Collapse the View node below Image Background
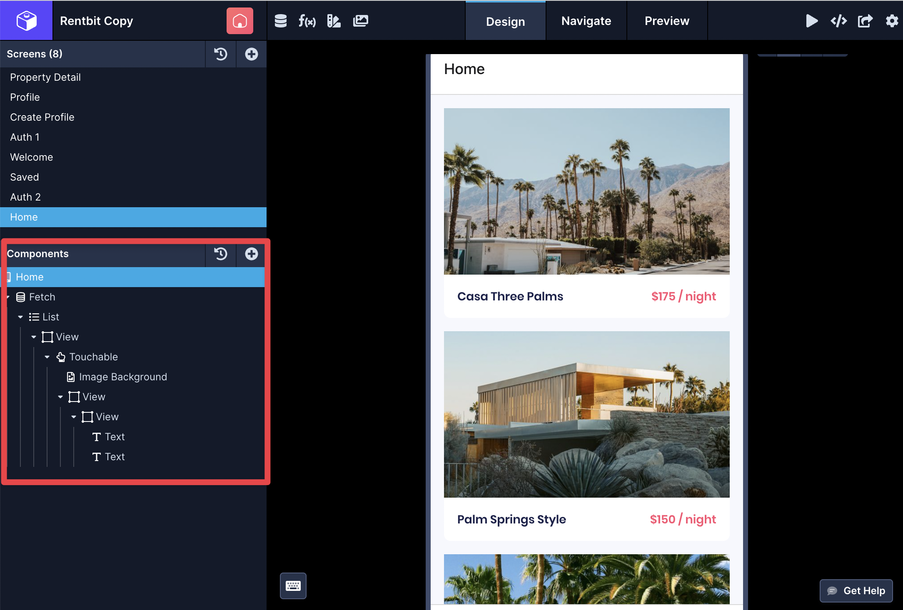The image size is (903, 610). pyautogui.click(x=60, y=397)
